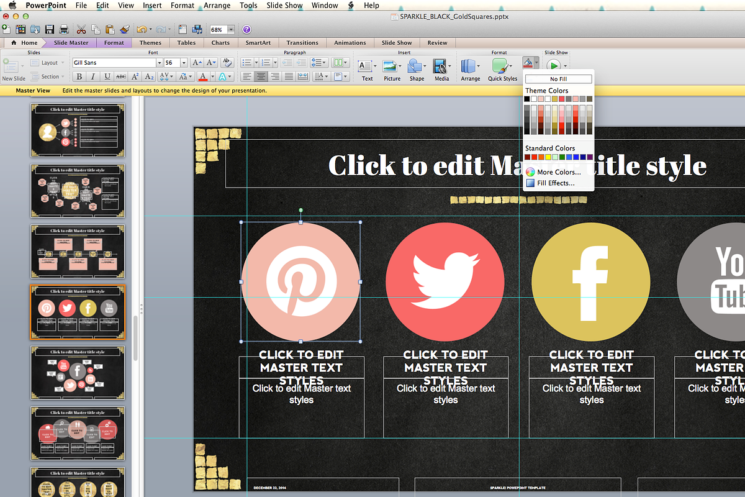The image size is (745, 497).
Task: Open the font name dropdown arrow
Action: [x=160, y=63]
